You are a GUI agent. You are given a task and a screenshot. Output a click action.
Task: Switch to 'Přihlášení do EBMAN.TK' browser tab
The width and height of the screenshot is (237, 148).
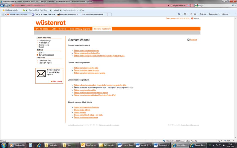pos(69,15)
